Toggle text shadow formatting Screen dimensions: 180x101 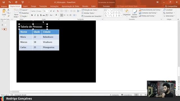[41, 15]
